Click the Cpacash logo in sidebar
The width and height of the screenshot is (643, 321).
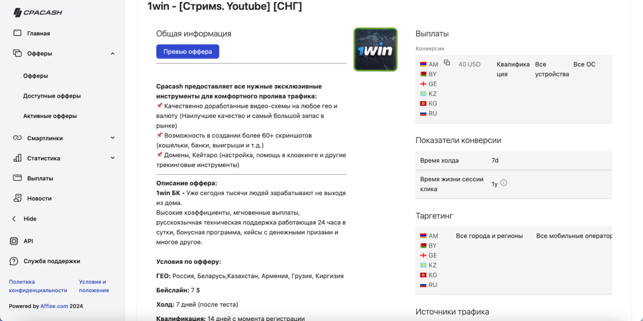38,12
